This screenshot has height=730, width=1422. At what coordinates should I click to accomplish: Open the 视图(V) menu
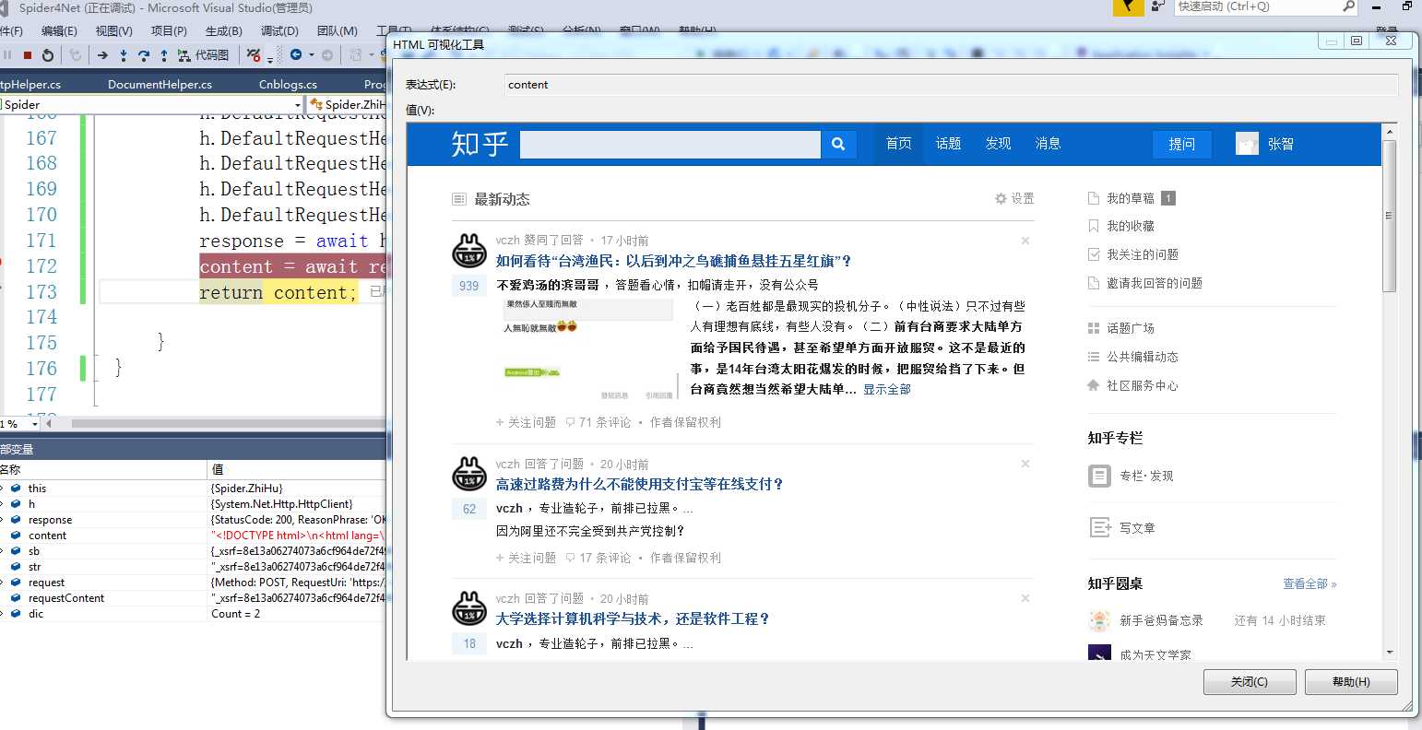(x=113, y=30)
